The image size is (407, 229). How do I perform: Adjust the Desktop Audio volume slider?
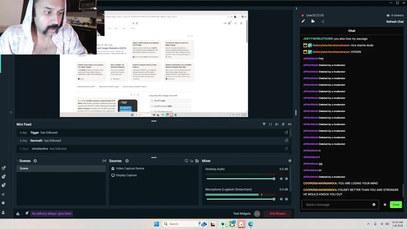point(240,179)
